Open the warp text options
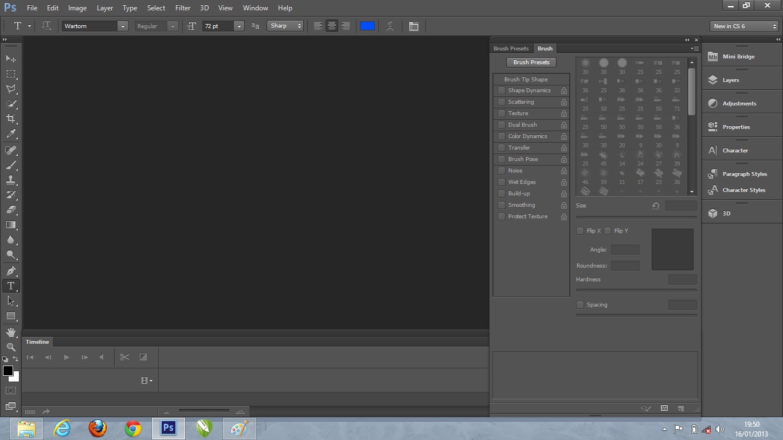Image resolution: width=783 pixels, height=440 pixels. (390, 26)
